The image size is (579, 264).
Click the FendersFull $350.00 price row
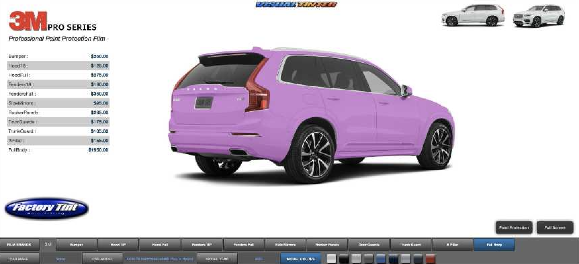[58, 94]
